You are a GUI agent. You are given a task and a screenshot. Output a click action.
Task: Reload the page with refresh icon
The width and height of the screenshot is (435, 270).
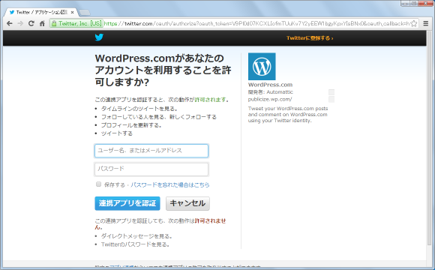(x=31, y=23)
